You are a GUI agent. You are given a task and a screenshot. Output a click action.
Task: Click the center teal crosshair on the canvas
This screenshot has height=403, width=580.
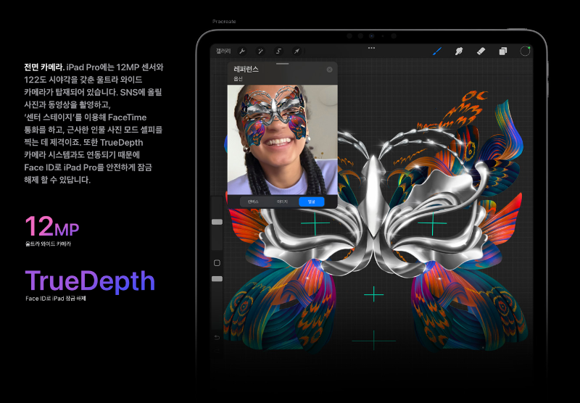373,294
